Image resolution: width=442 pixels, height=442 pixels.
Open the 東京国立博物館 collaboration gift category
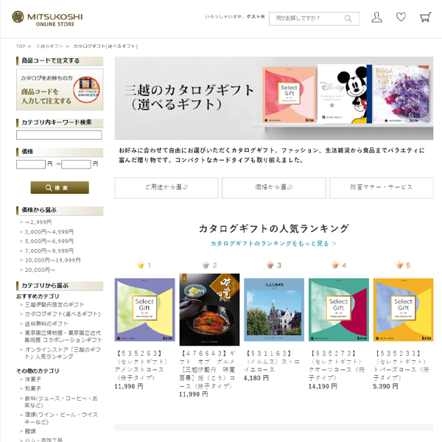[x=63, y=337]
